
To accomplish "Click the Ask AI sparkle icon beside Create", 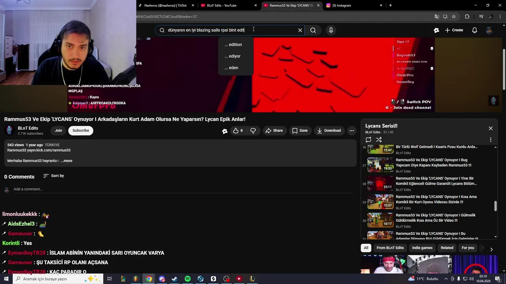I will [436, 30].
